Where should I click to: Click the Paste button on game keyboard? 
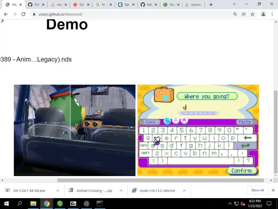point(245,122)
